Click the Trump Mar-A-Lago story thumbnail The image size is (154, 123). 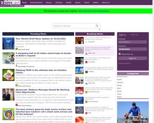[x=79, y=70]
